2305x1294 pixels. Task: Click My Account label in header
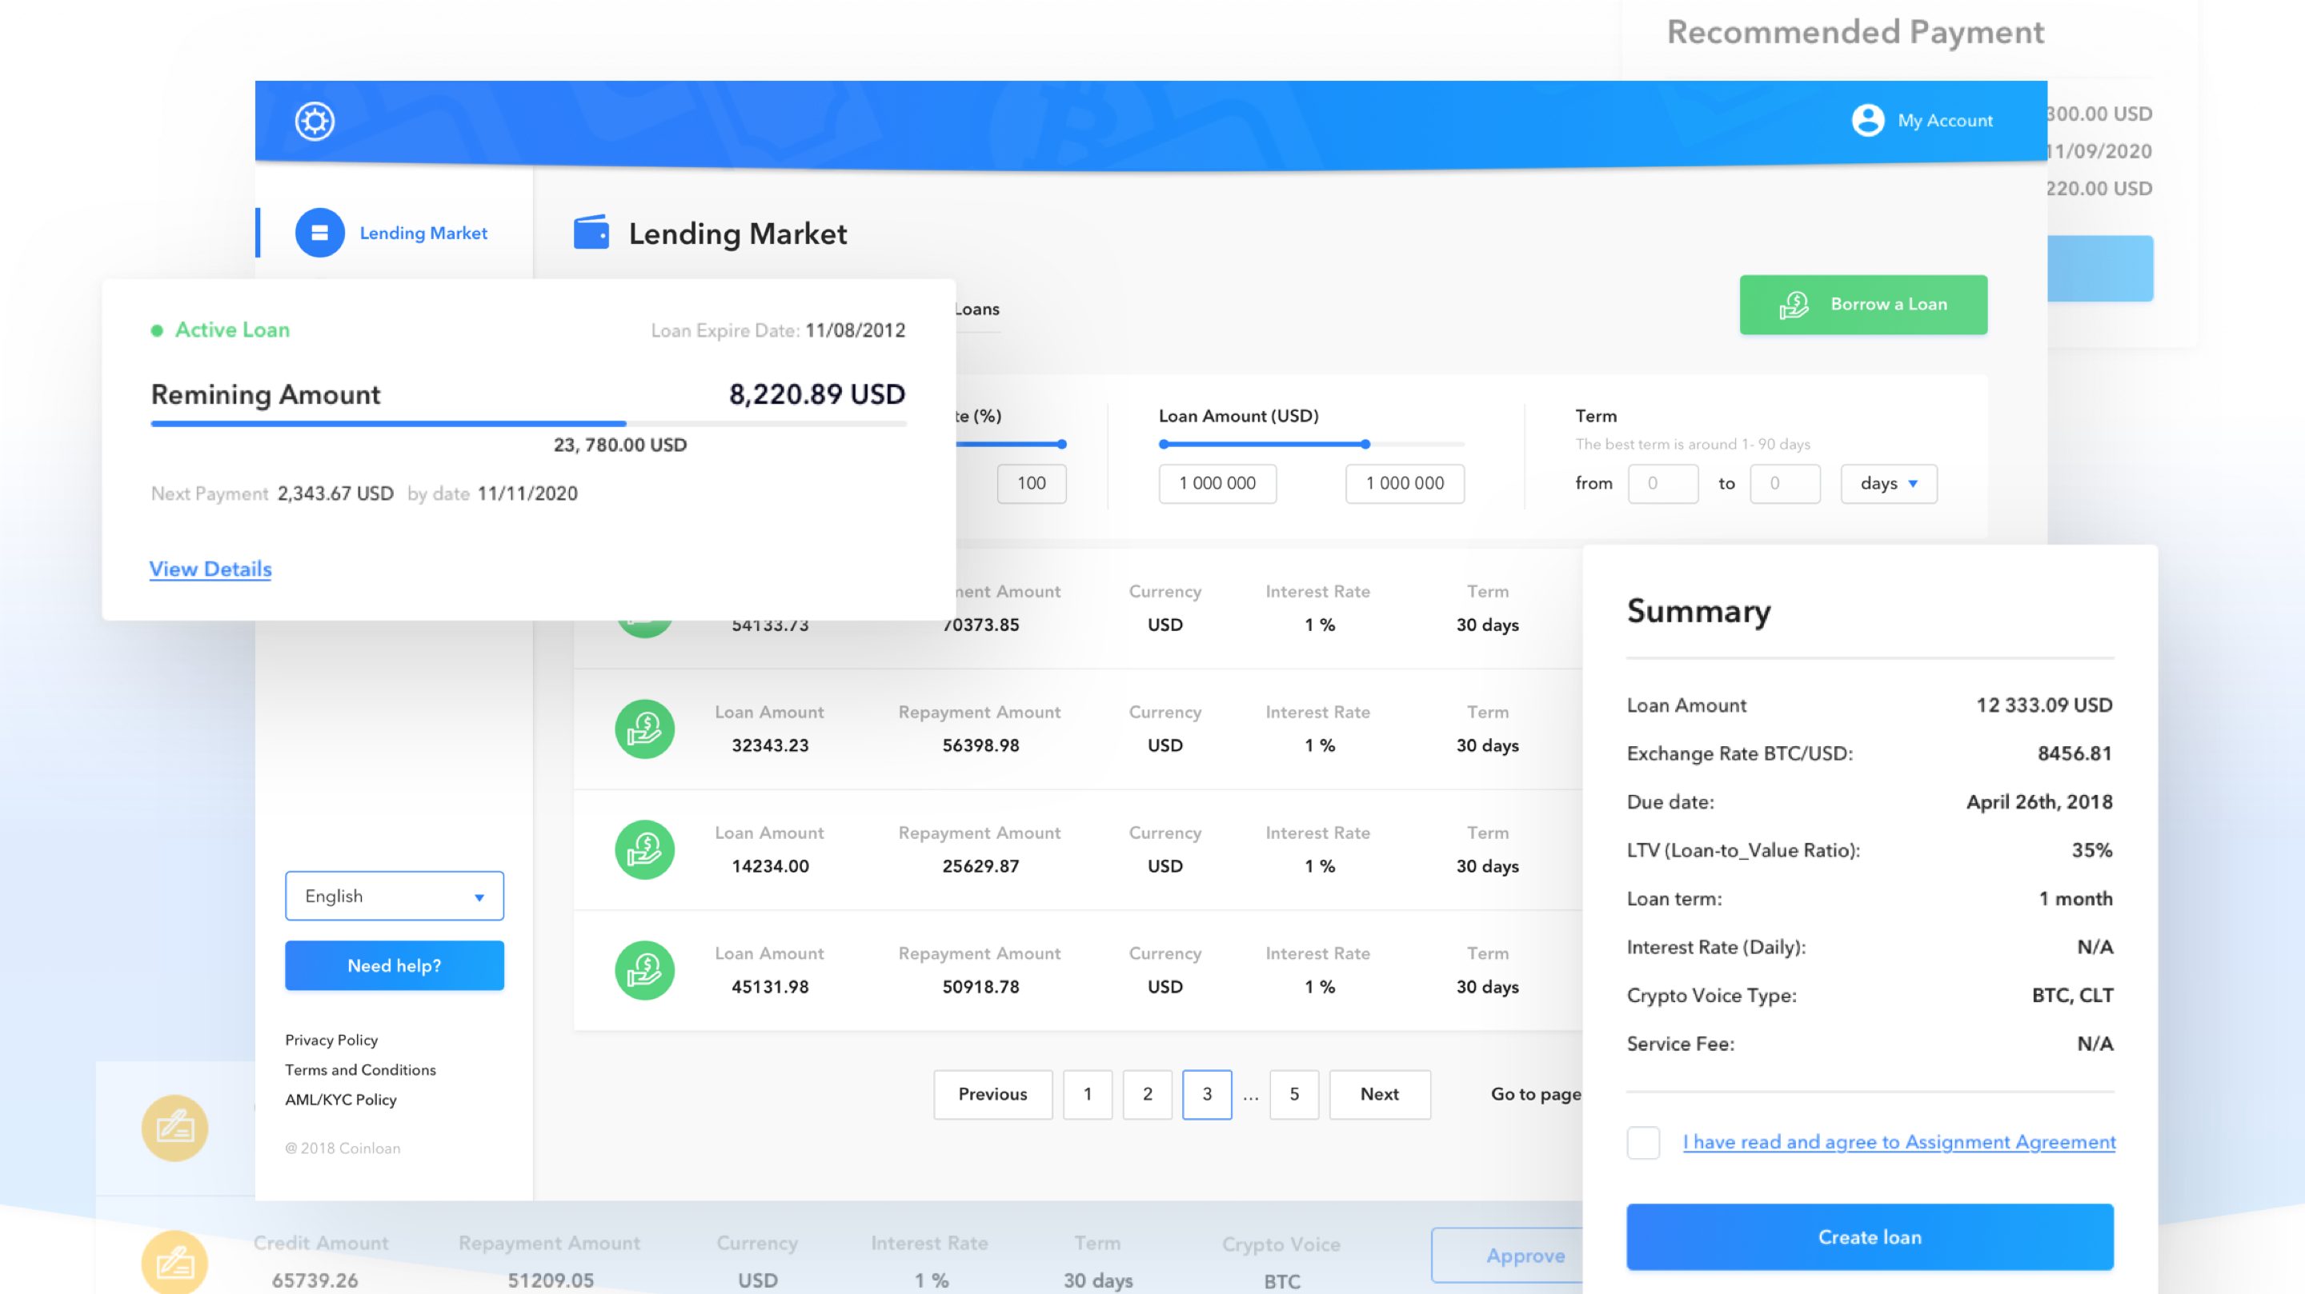[x=1946, y=121]
